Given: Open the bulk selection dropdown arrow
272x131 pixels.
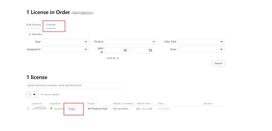Looking at the screenshot, I should [34, 95].
